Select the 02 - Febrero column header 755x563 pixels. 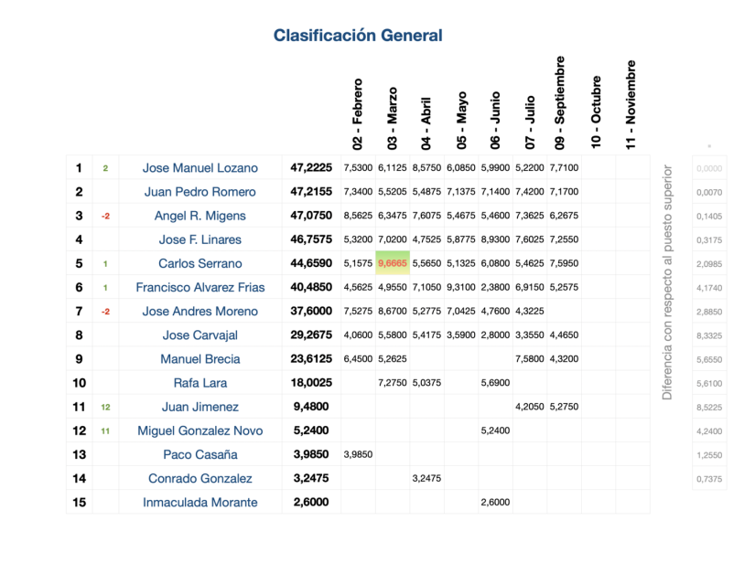[357, 113]
